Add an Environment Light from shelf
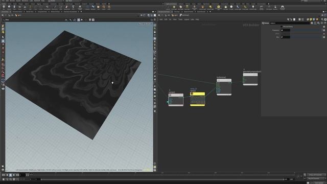This screenshot has width=327, height=184. pyautogui.click(x=219, y=8)
